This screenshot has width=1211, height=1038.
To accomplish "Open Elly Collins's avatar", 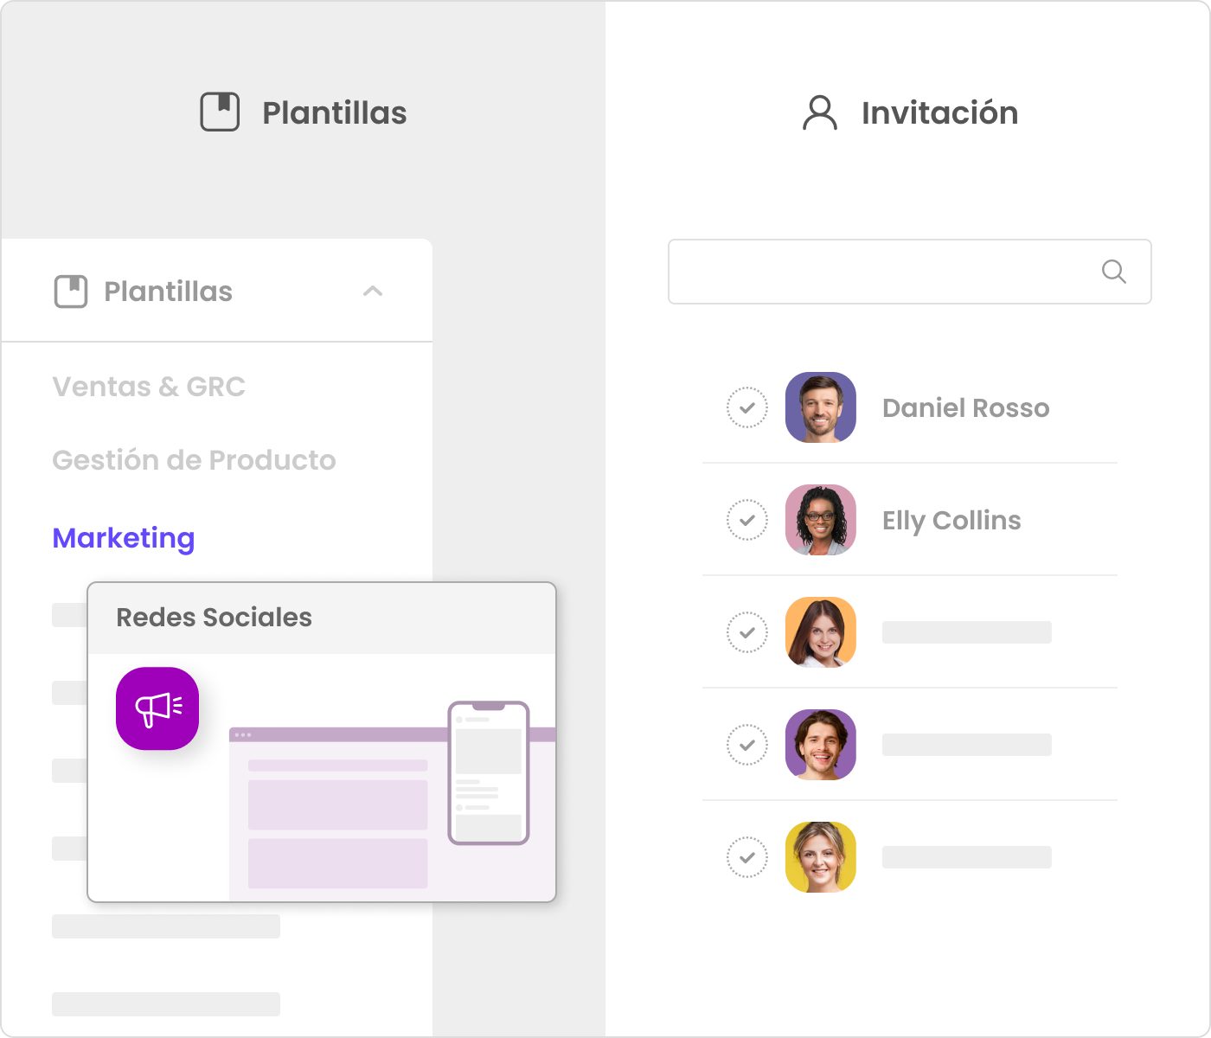I will (820, 520).
